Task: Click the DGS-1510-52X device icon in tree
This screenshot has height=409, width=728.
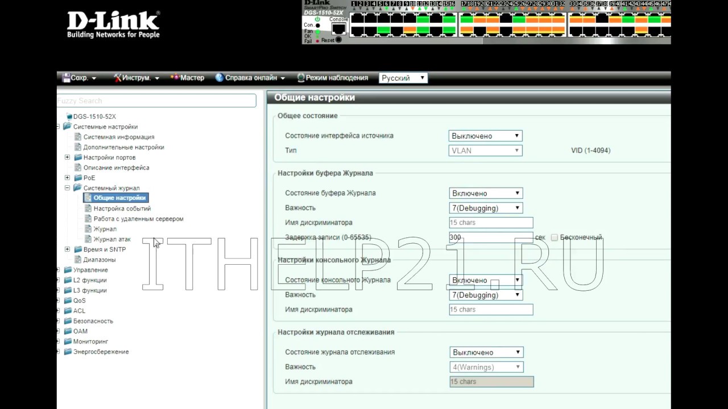Action: 69,116
